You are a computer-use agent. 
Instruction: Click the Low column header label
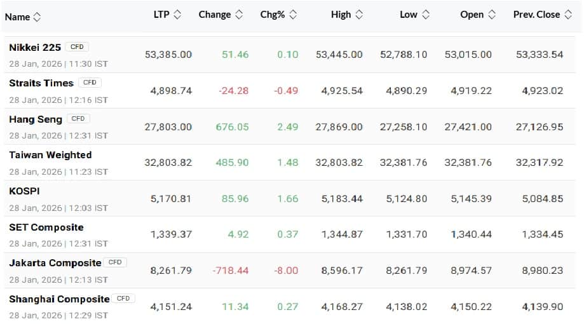(409, 15)
